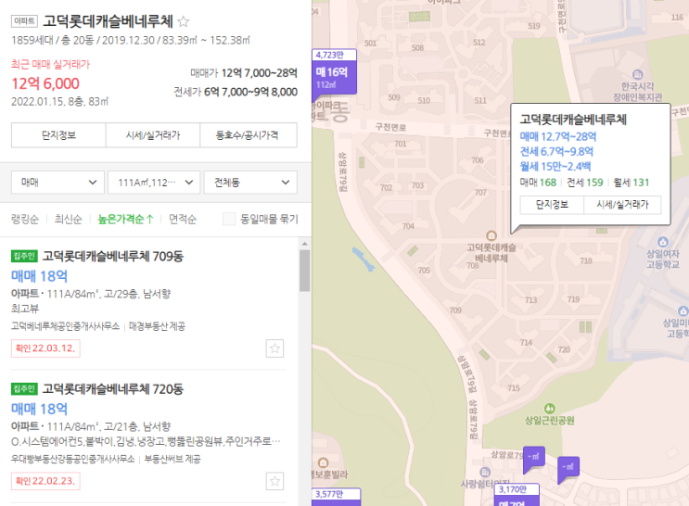Click the 상일근린공원 park icon

click(549, 408)
